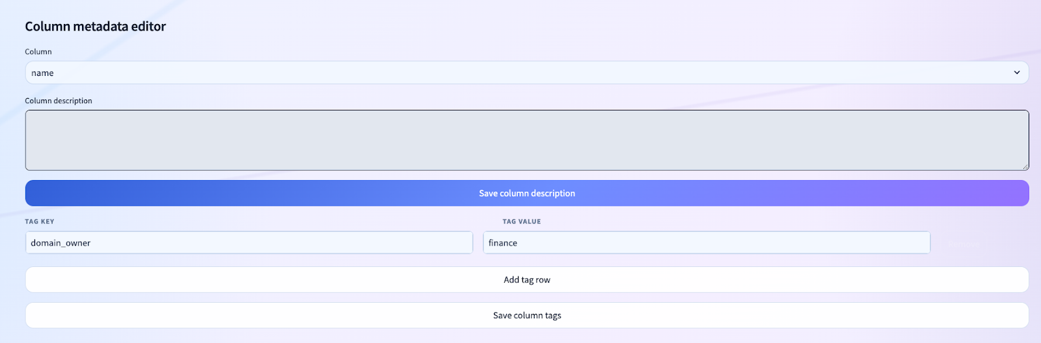The width and height of the screenshot is (1041, 343).
Task: Focus the Tag Key input field
Action: pyautogui.click(x=249, y=243)
